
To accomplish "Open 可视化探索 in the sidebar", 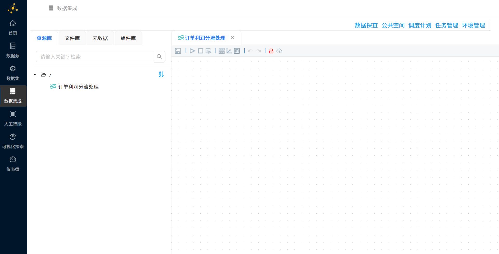I will (x=13, y=141).
